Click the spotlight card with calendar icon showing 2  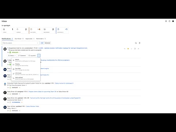(49, 30)
